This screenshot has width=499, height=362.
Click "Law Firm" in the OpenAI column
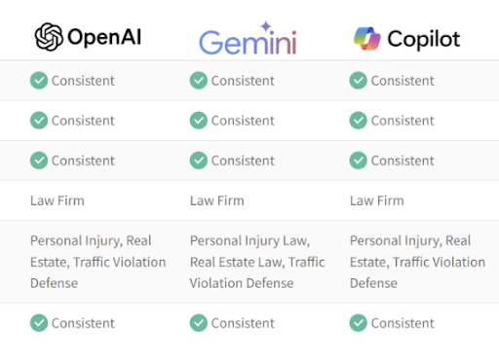tap(58, 200)
